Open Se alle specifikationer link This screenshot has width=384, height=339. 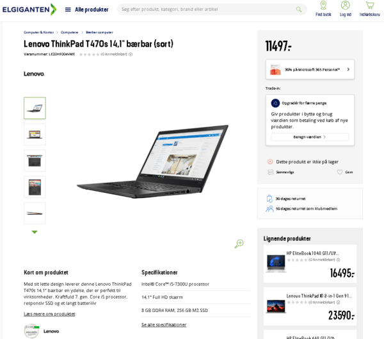pos(164,324)
